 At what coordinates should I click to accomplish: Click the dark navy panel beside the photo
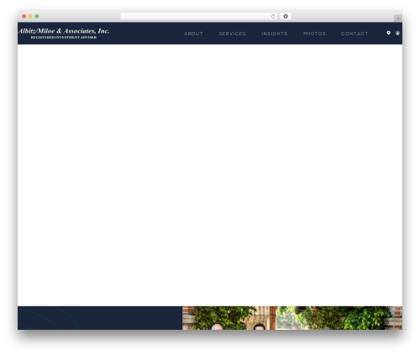pyautogui.click(x=100, y=318)
